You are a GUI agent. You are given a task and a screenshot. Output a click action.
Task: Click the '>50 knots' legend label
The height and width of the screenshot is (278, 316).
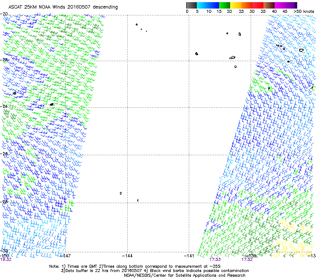(x=304, y=12)
